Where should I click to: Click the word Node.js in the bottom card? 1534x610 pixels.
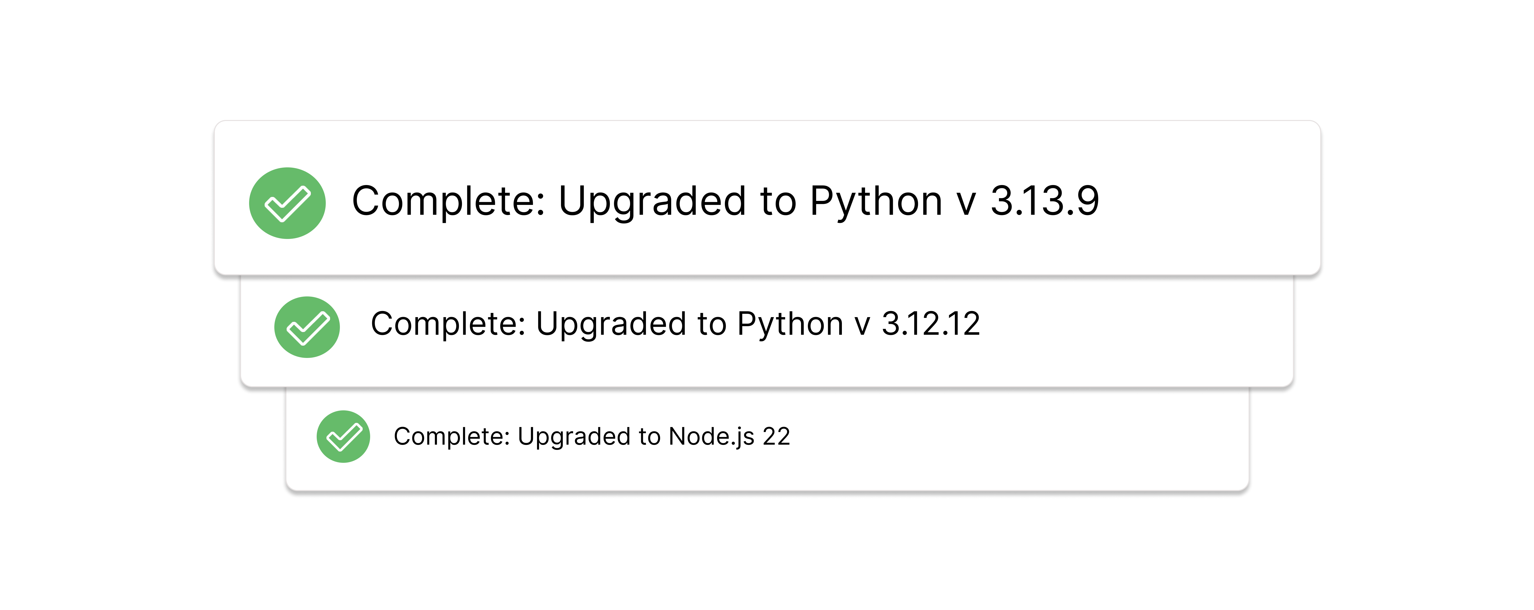[x=711, y=437]
